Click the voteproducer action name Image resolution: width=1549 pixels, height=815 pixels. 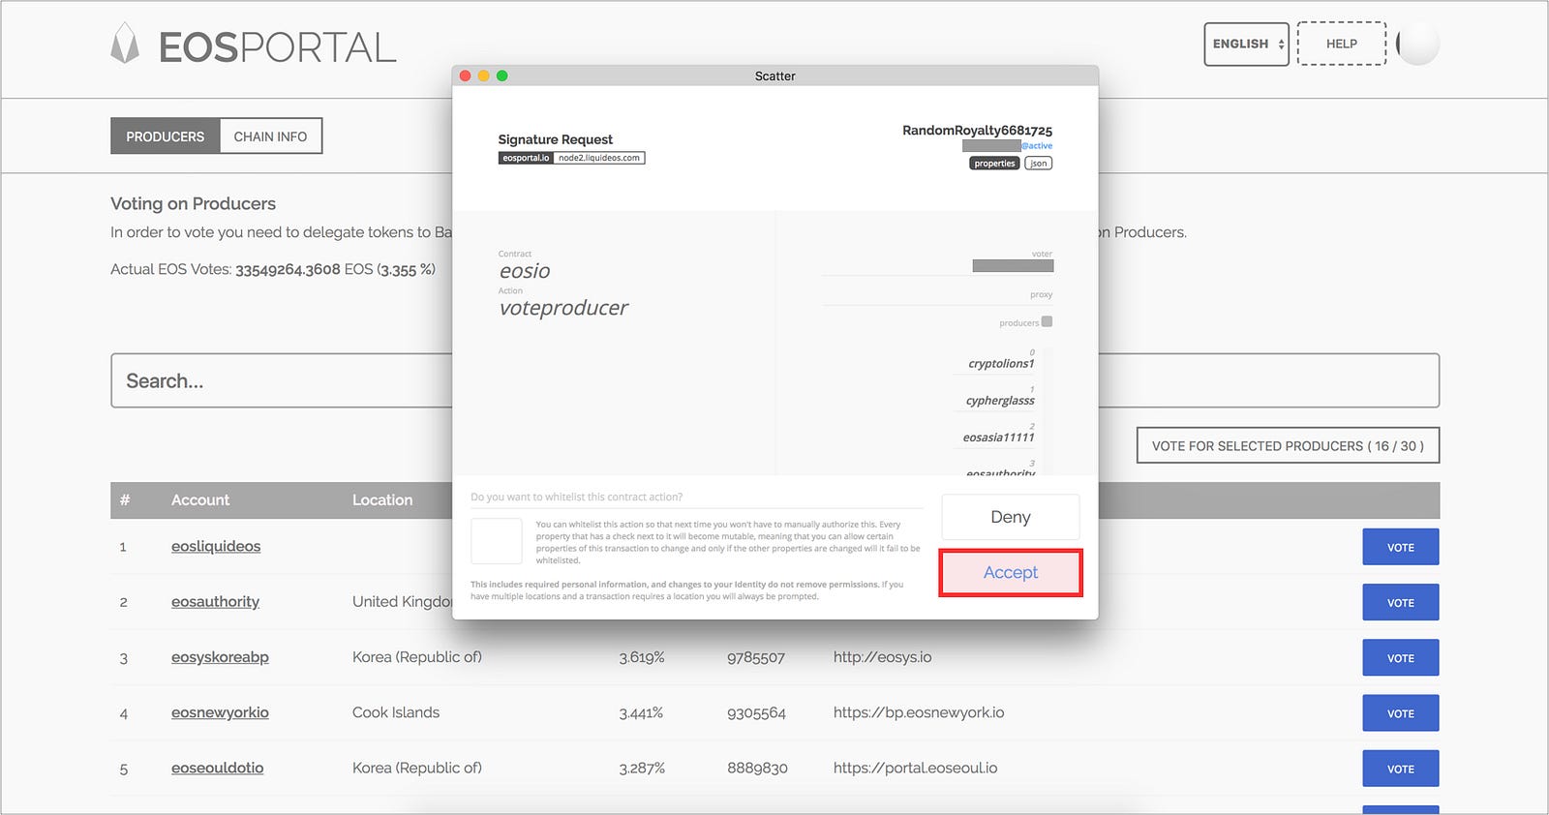[563, 308]
